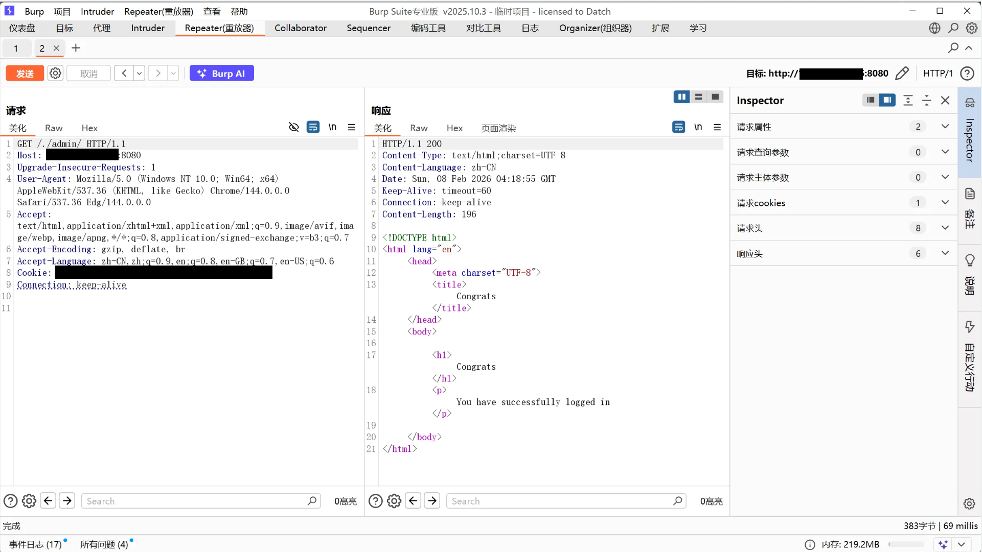Toggle word wrap in response editor
The width and height of the screenshot is (982, 552).
click(x=678, y=127)
